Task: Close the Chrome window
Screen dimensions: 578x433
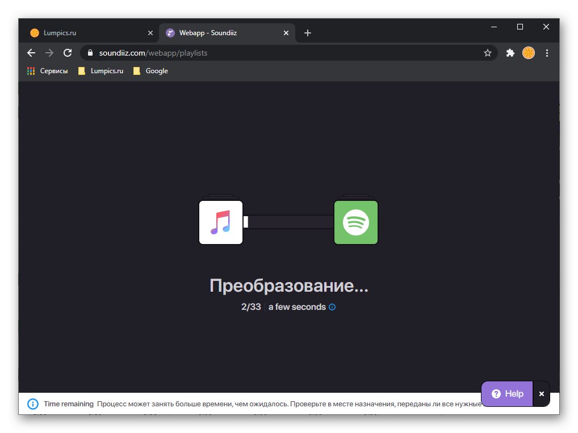Action: (546, 27)
